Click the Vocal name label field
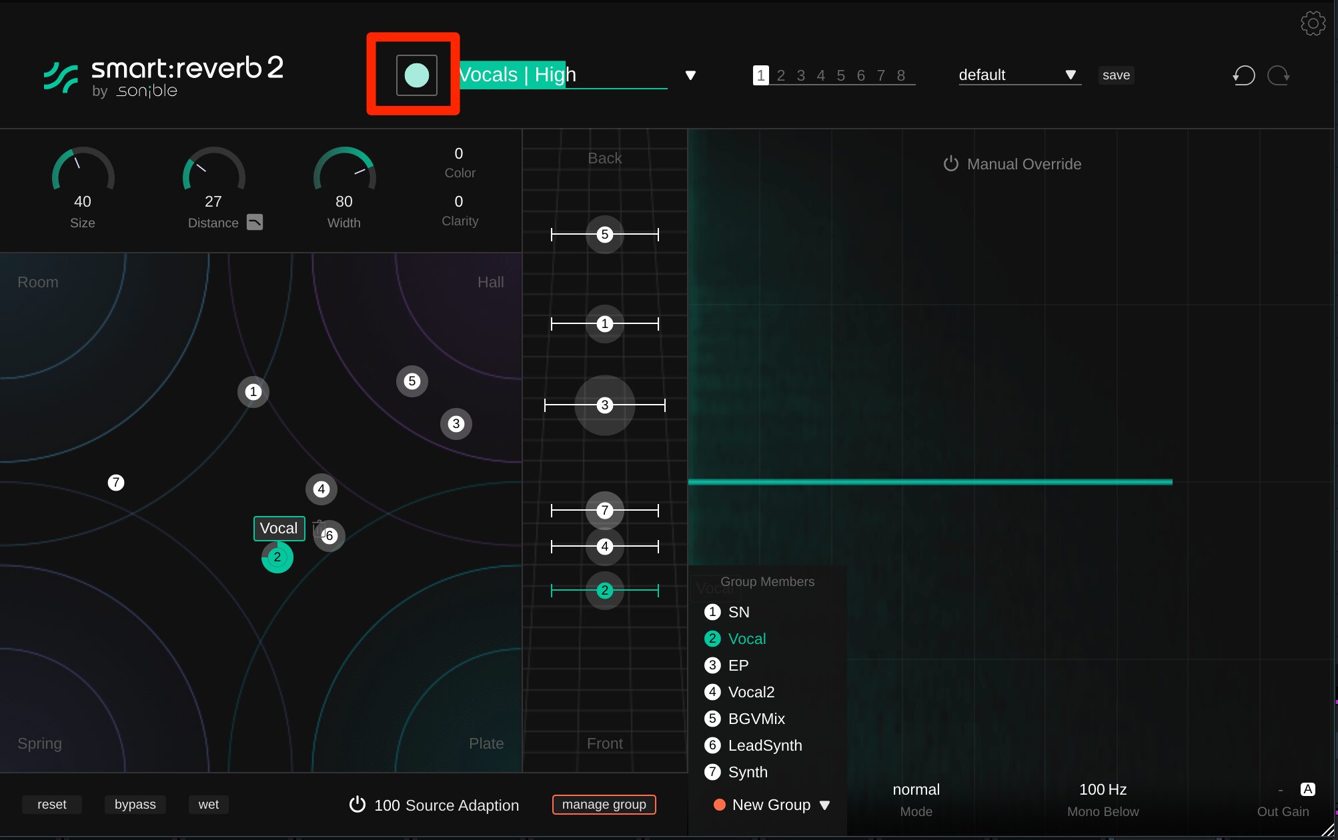1338x840 pixels. 279,529
